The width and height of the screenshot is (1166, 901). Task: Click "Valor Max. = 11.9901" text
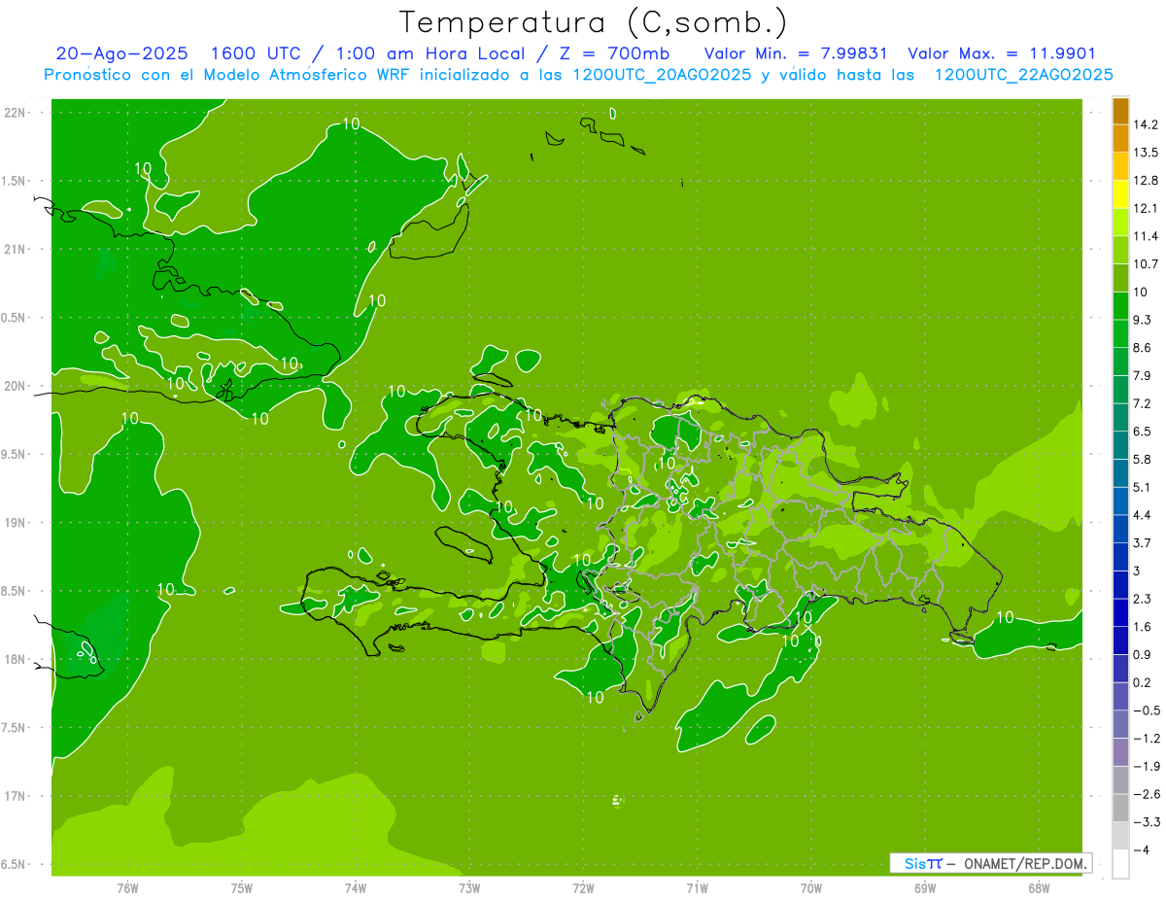coord(1002,54)
